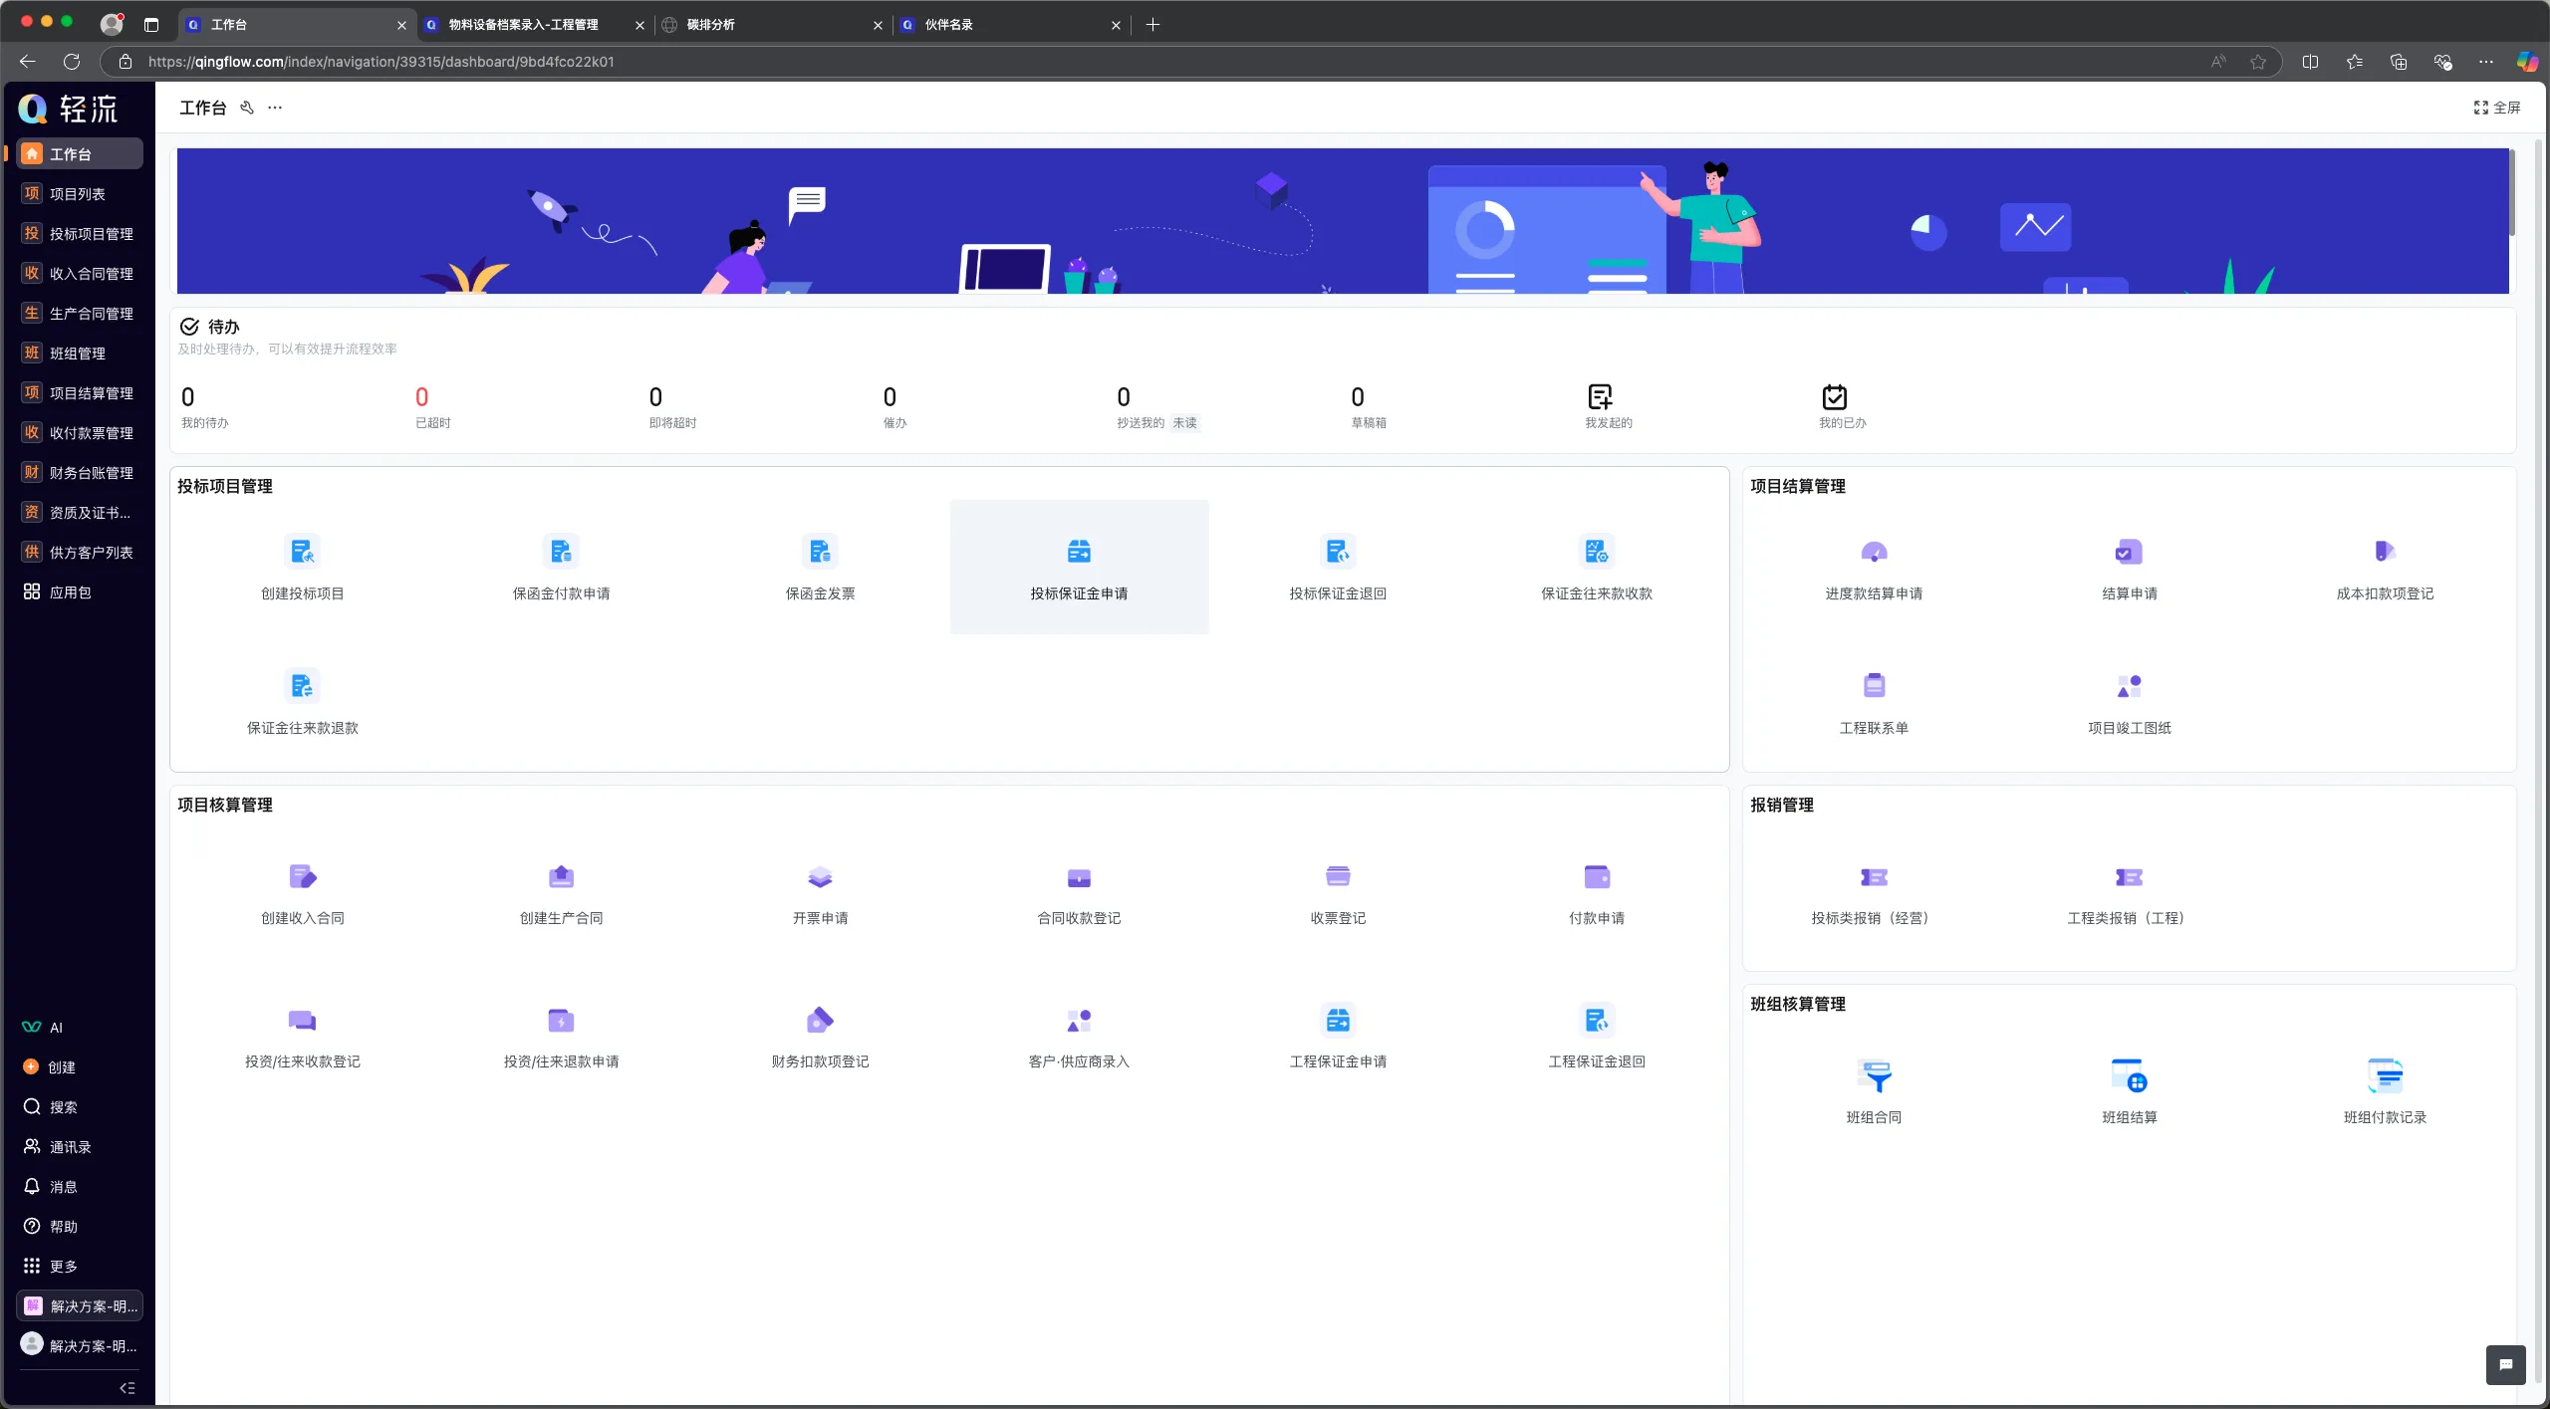Expand 更多 menu in sidebar
The width and height of the screenshot is (2550, 1409).
point(63,1266)
